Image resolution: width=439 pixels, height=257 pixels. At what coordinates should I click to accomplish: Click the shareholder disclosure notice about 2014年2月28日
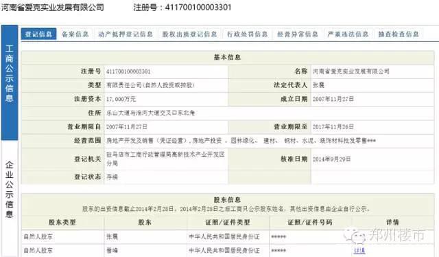(x=226, y=209)
